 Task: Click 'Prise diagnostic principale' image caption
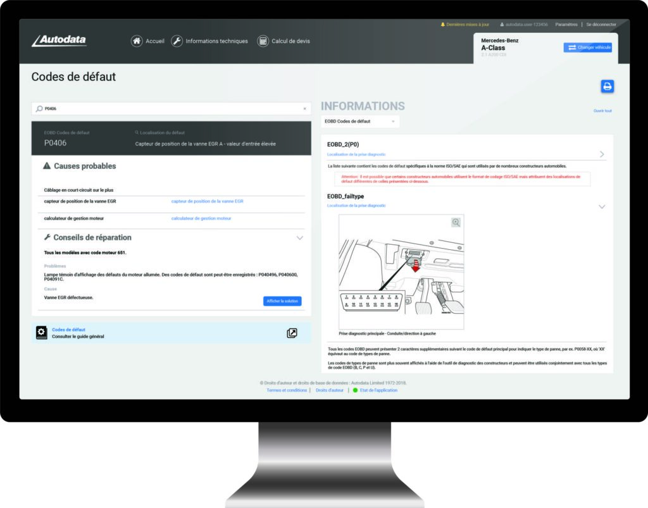(x=387, y=333)
